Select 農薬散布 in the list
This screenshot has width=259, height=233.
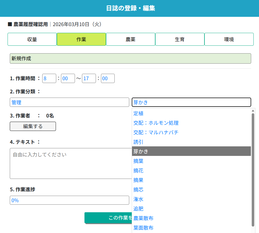point(191,218)
